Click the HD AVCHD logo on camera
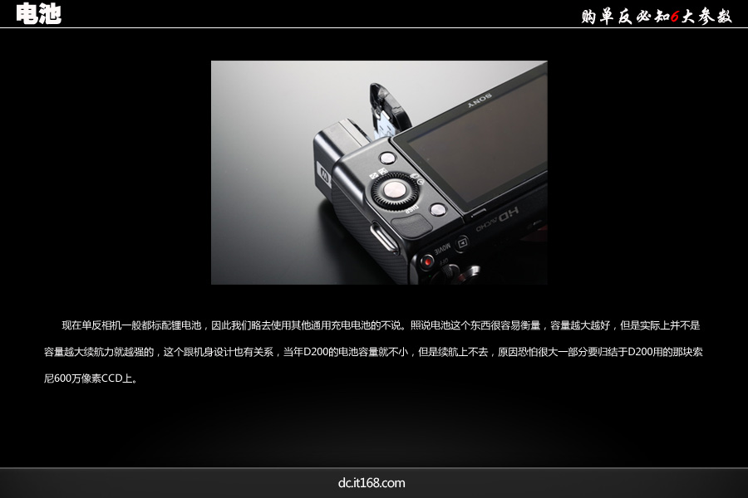The image size is (748, 498). pyautogui.click(x=500, y=213)
